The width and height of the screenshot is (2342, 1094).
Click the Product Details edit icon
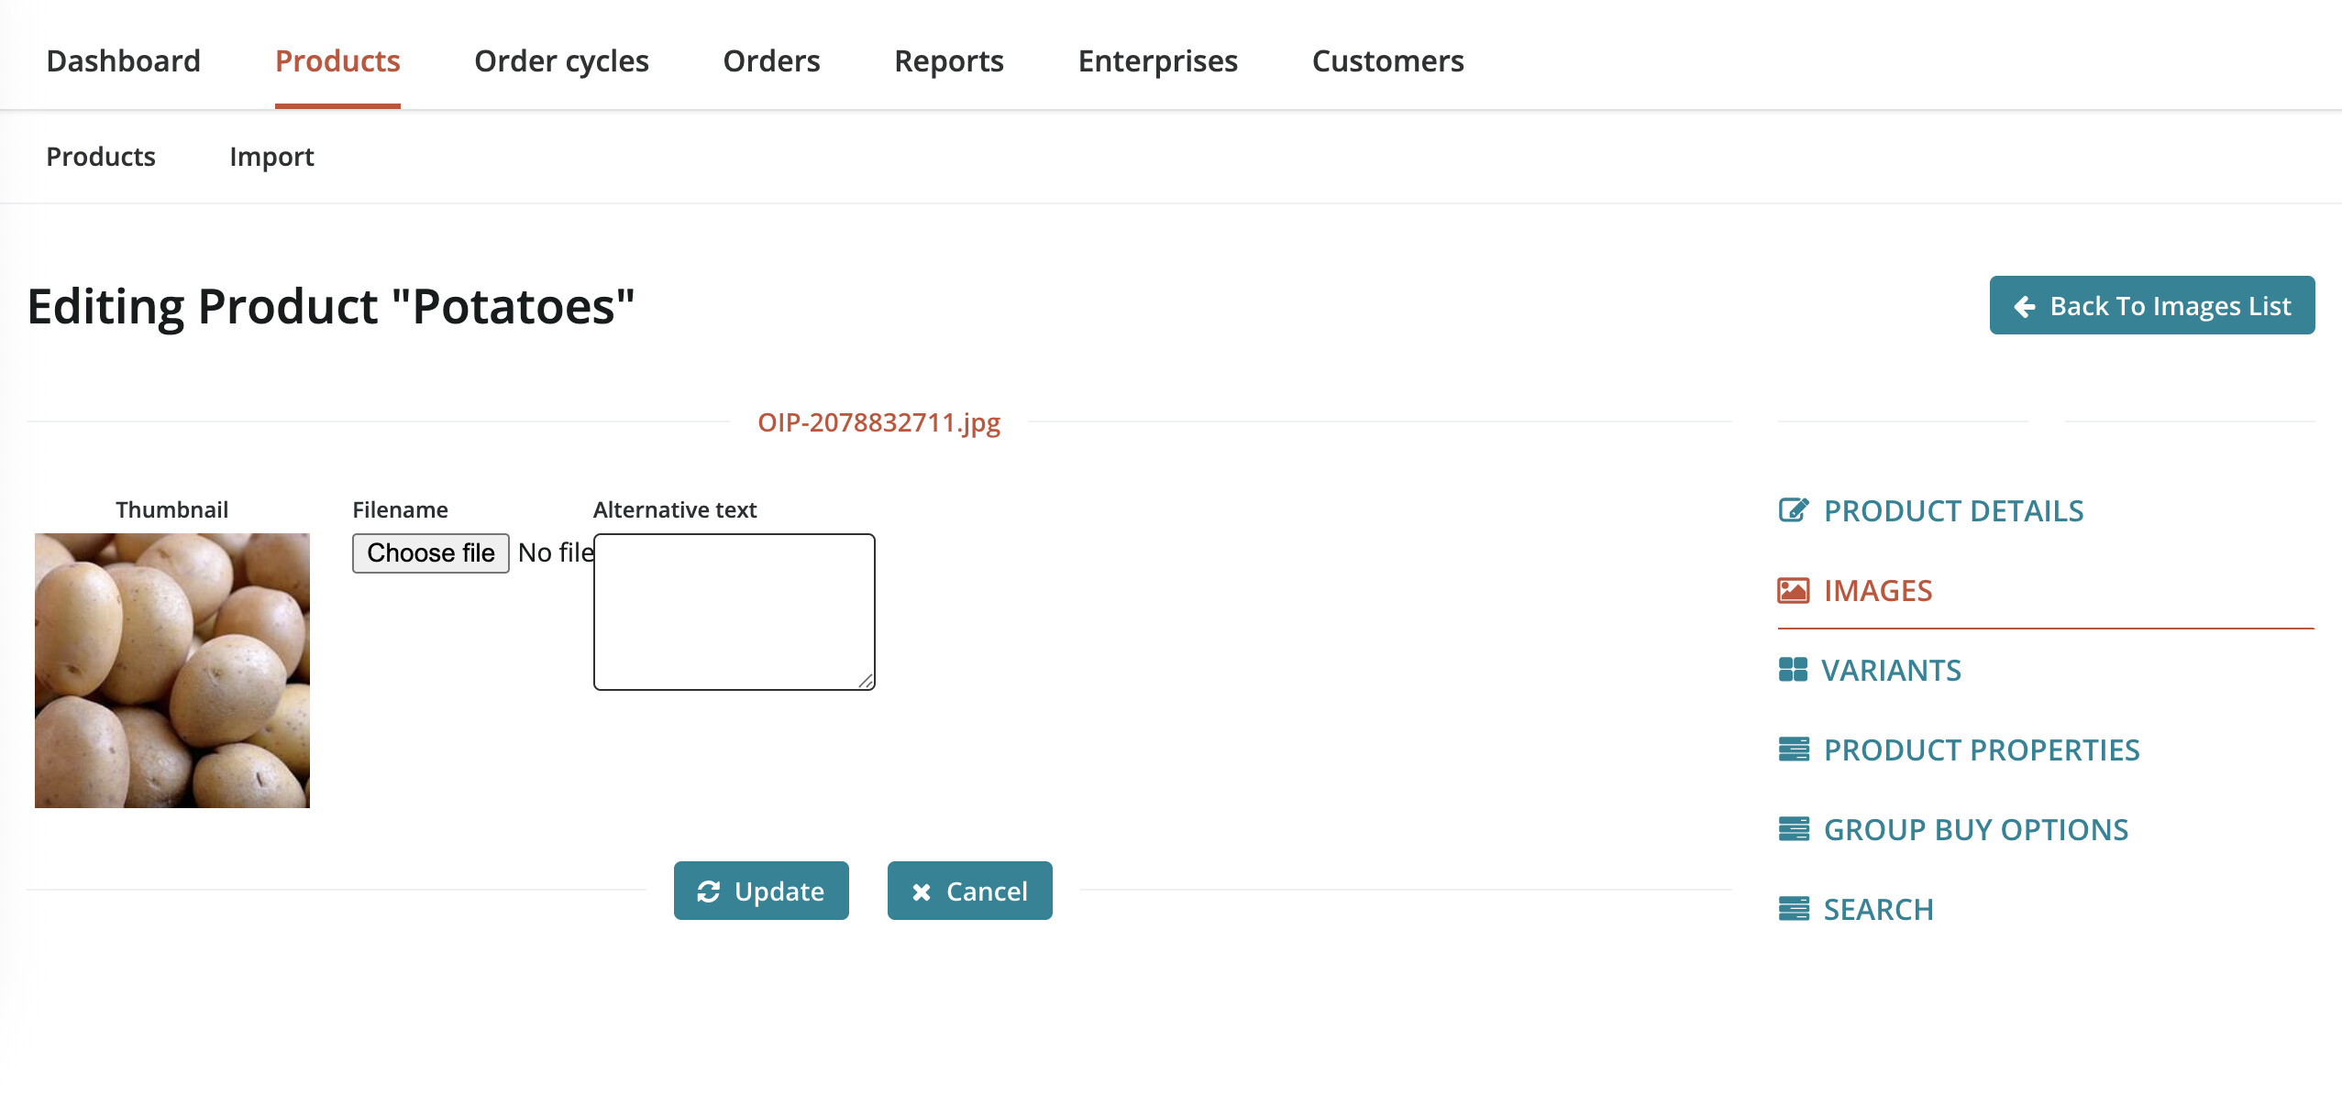click(1793, 510)
